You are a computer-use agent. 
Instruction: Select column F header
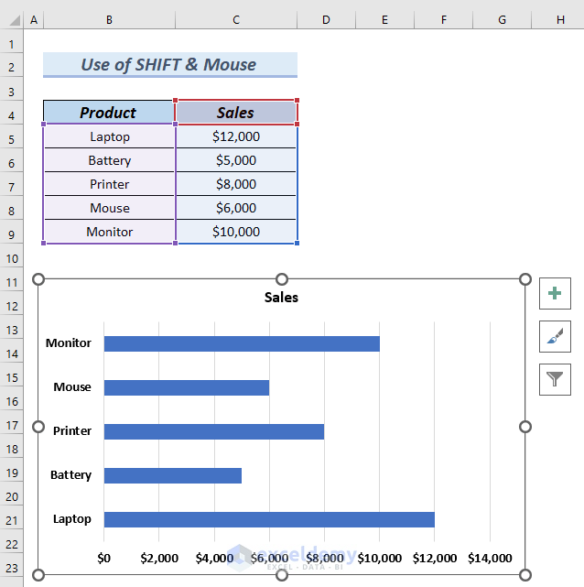tap(443, 20)
